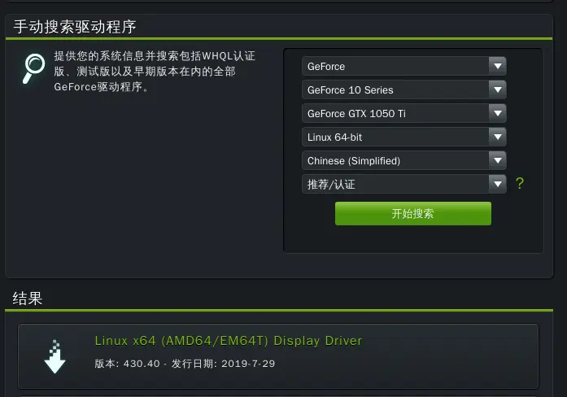Open the GeForce 10 Series dropdown arrow

pyautogui.click(x=498, y=89)
